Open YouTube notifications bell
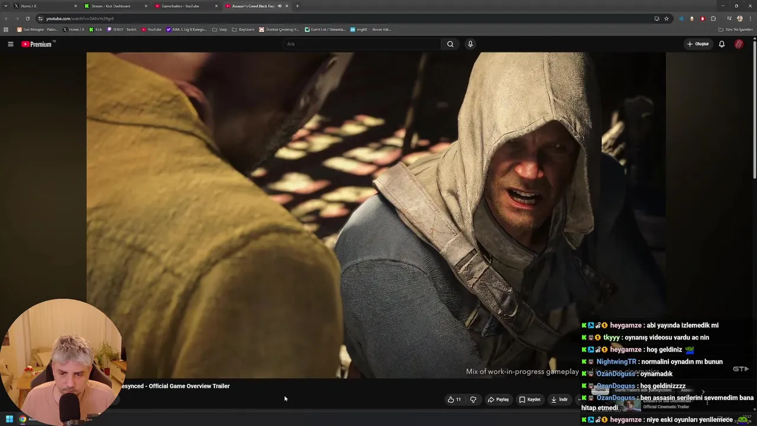This screenshot has width=757, height=426. 722,44
